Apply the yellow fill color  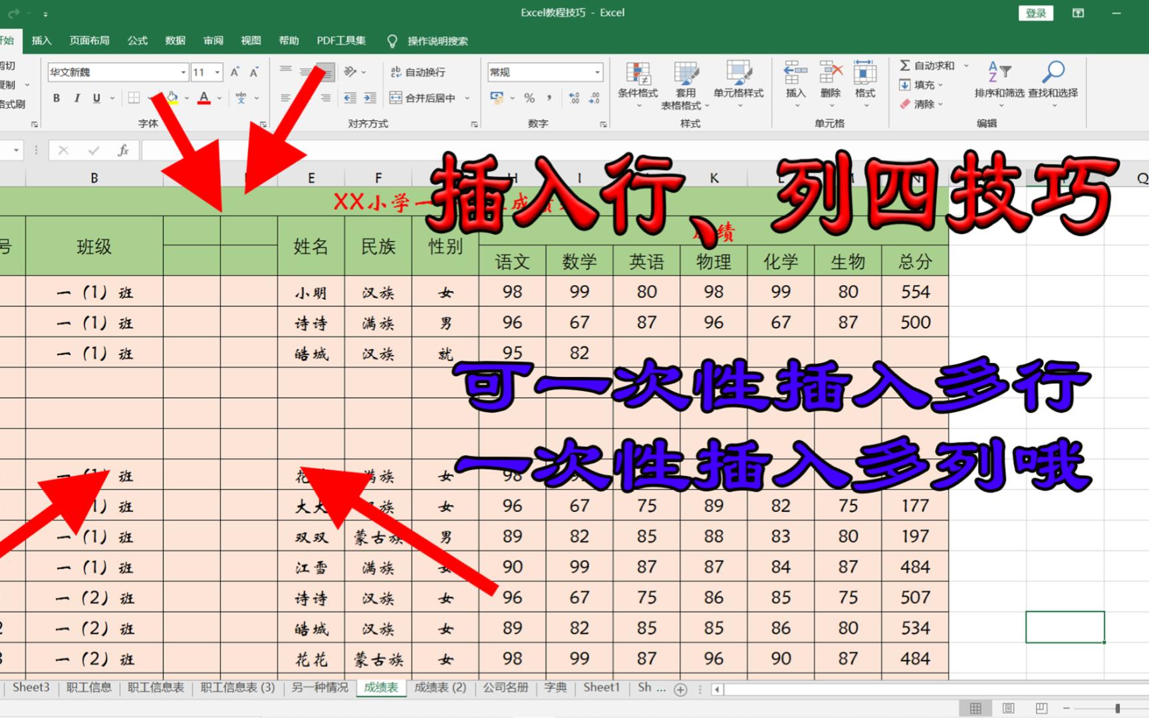172,98
